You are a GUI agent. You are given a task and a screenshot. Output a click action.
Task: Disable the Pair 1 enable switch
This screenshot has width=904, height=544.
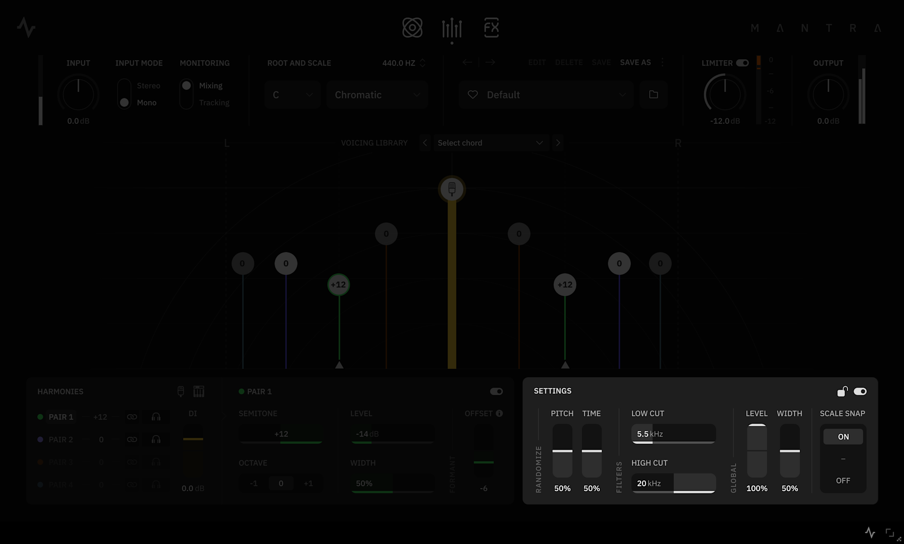pyautogui.click(x=496, y=391)
